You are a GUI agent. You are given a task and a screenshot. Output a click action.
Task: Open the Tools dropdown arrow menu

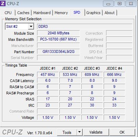coord(80,133)
